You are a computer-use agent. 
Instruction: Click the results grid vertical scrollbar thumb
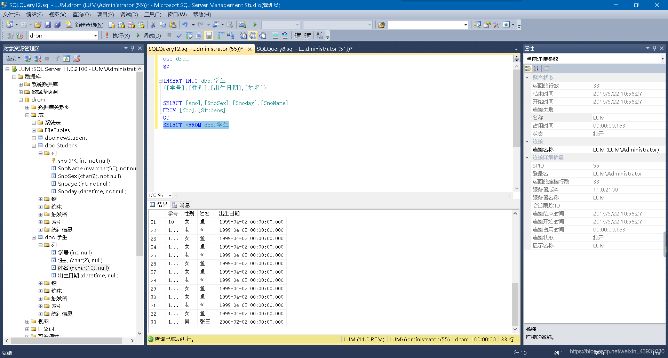tap(515, 304)
